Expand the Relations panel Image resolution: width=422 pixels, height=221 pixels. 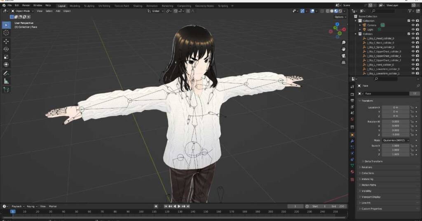click(x=366, y=167)
